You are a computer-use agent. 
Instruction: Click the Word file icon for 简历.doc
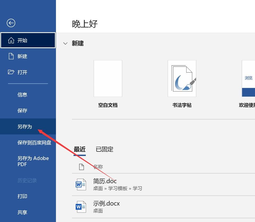(81, 184)
